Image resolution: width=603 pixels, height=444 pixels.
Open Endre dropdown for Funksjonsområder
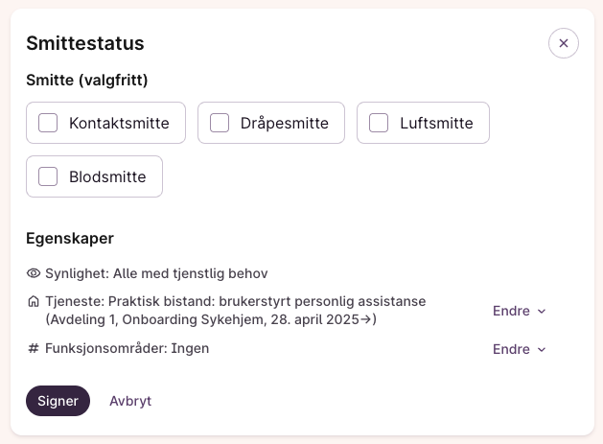click(520, 349)
